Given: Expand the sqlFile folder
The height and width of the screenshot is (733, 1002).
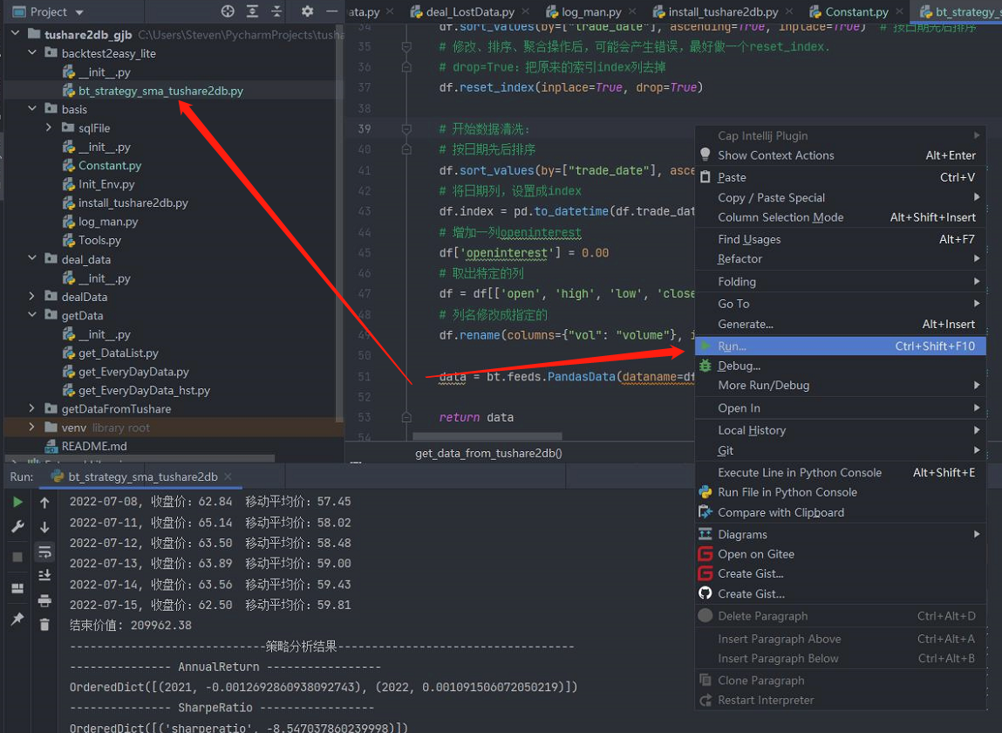Looking at the screenshot, I should point(50,128).
